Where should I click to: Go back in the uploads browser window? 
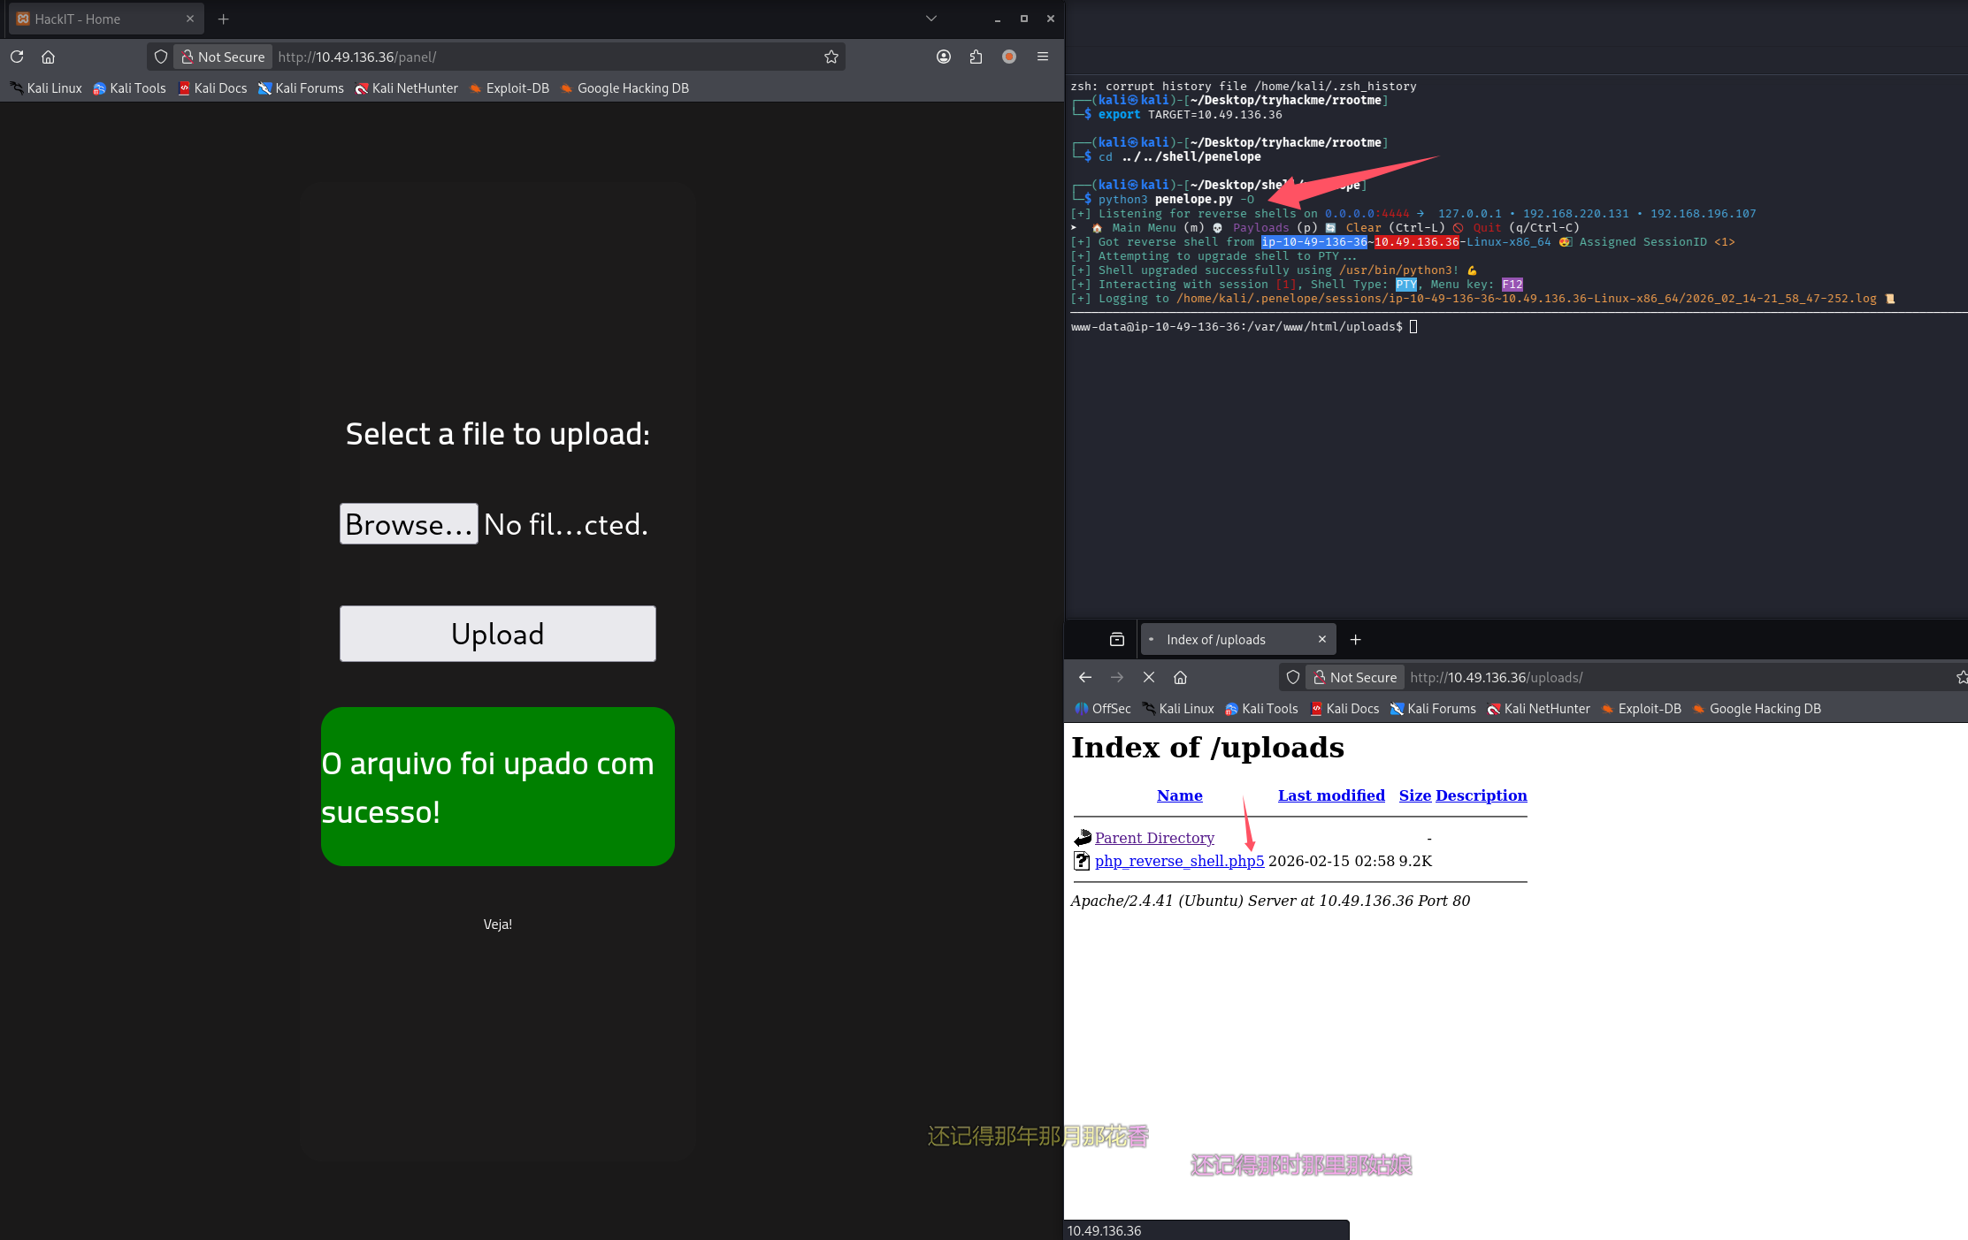click(x=1085, y=677)
